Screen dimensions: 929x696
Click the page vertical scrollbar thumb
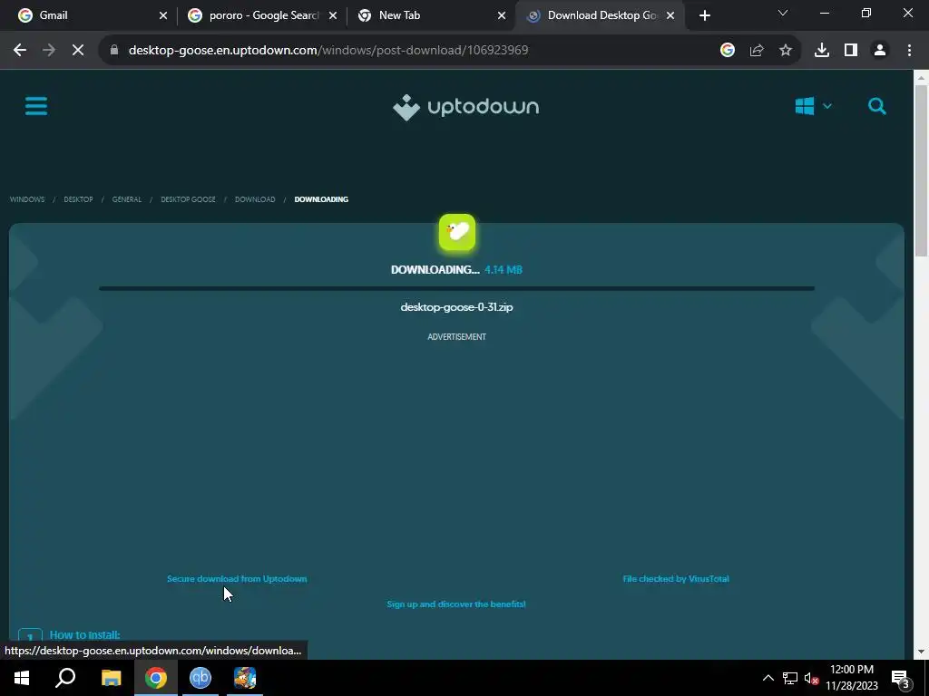click(x=921, y=170)
